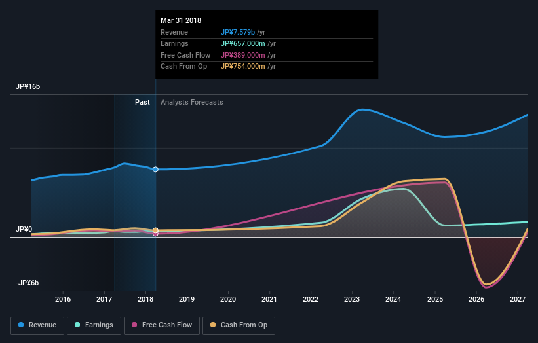Image resolution: width=538 pixels, height=343 pixels.
Task: Select the 2022 x-axis label
Action: pyautogui.click(x=311, y=299)
